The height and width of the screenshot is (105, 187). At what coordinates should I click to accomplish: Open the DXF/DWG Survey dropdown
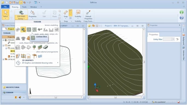(21, 17)
